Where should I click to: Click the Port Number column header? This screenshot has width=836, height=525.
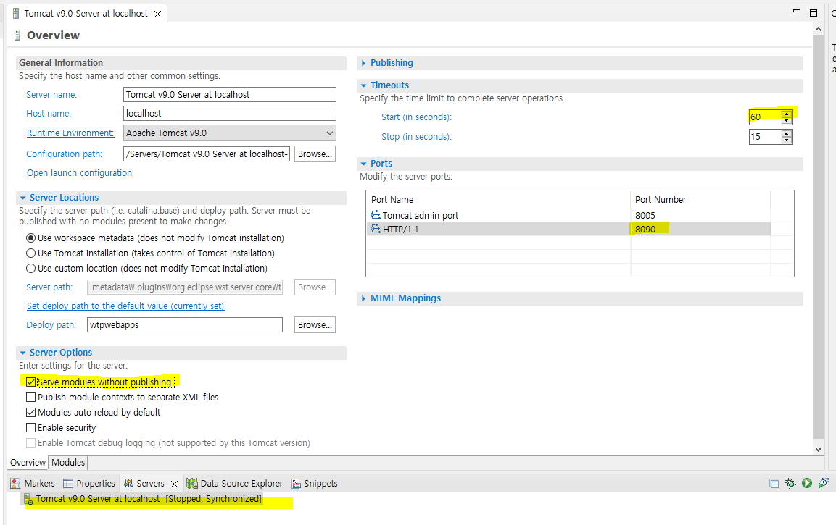point(700,200)
